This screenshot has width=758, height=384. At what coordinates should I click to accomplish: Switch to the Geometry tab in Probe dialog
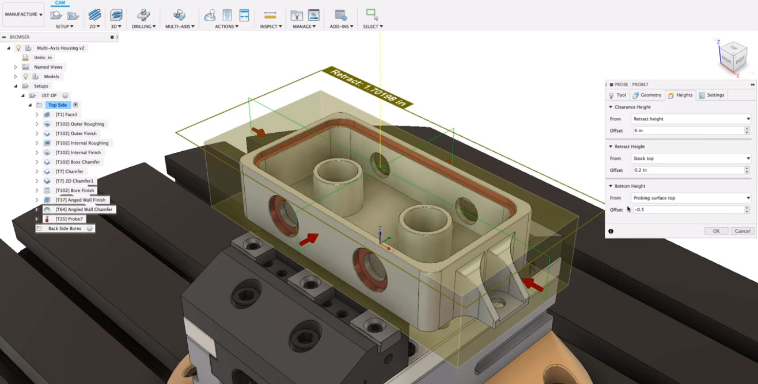coord(647,95)
